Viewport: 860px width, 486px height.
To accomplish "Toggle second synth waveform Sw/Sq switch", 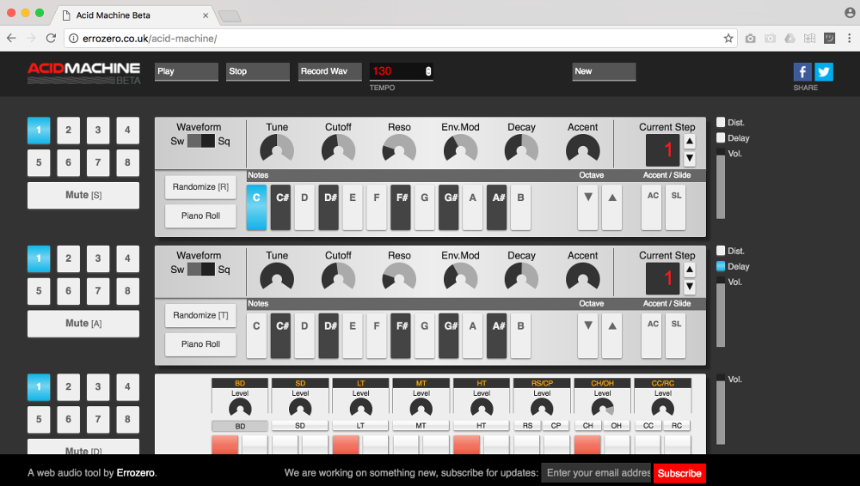I will pyautogui.click(x=200, y=270).
